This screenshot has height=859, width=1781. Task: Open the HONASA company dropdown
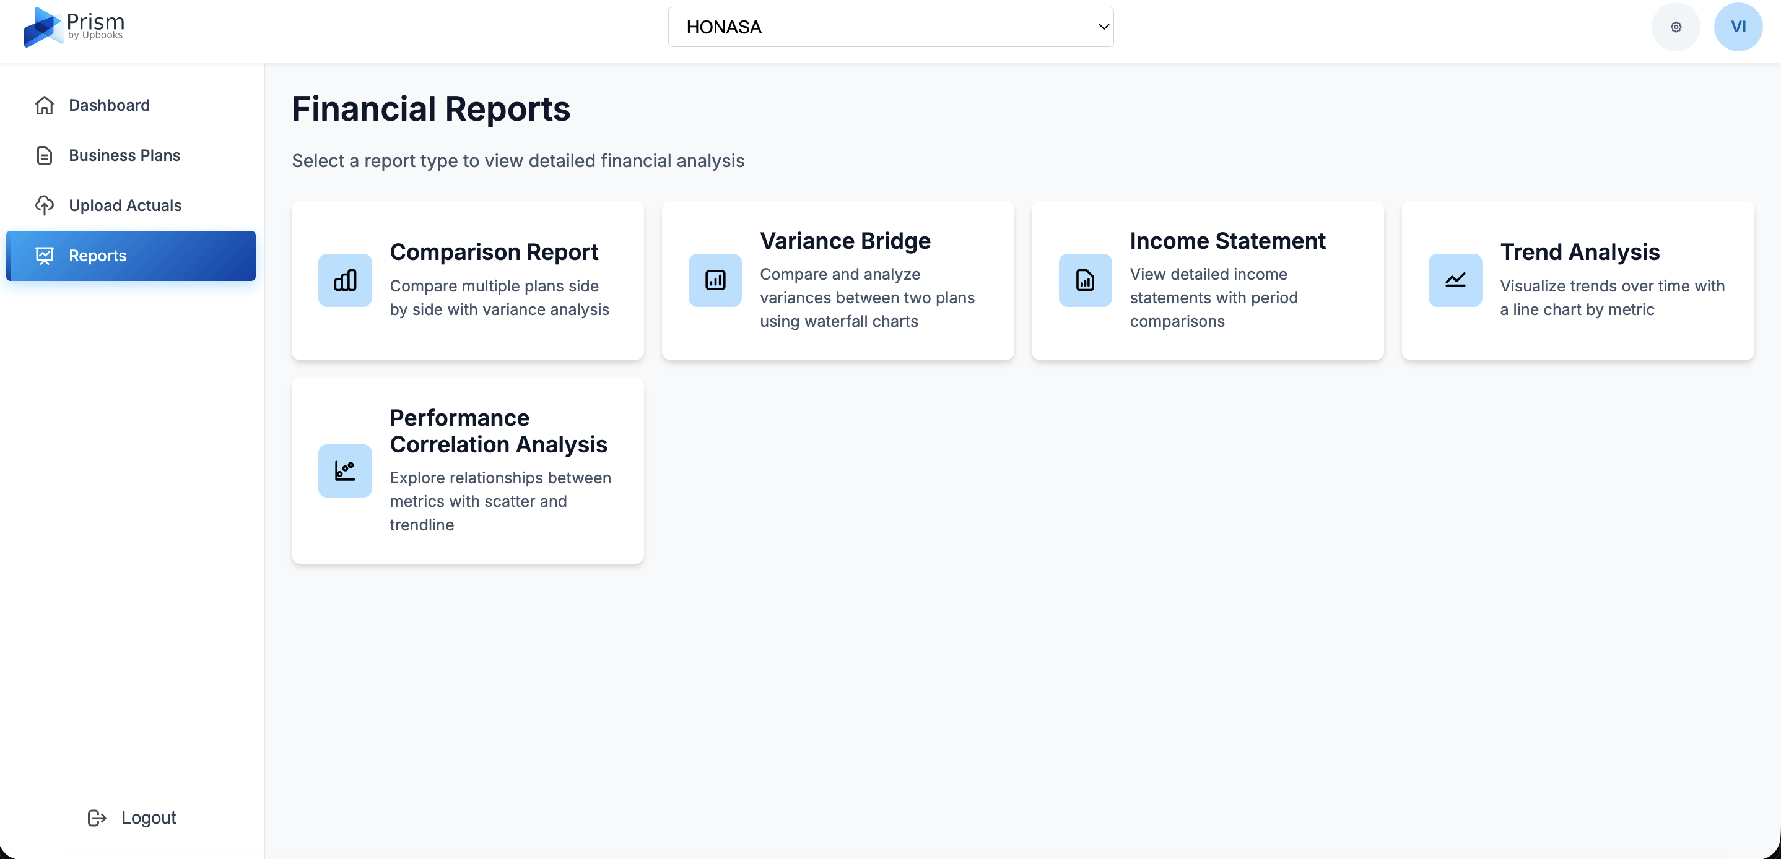pos(890,27)
